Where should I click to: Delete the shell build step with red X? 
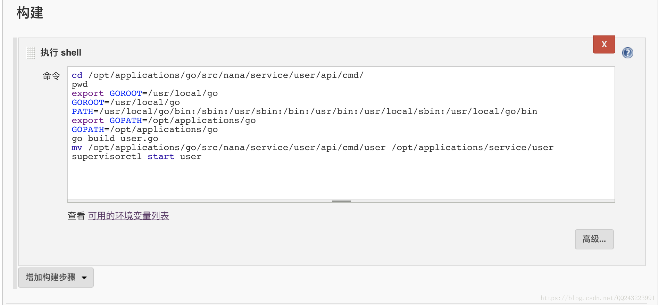point(604,44)
